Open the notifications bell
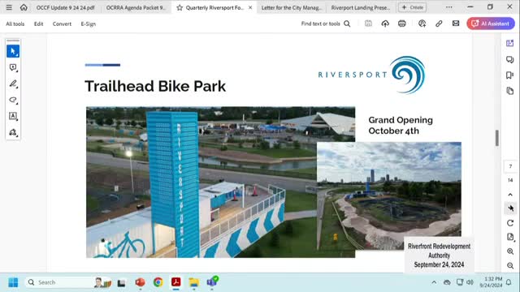520x292 pixels. tap(509, 282)
